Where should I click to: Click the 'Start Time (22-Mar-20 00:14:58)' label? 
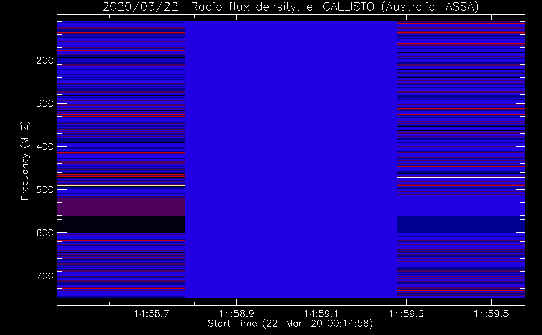click(x=290, y=324)
